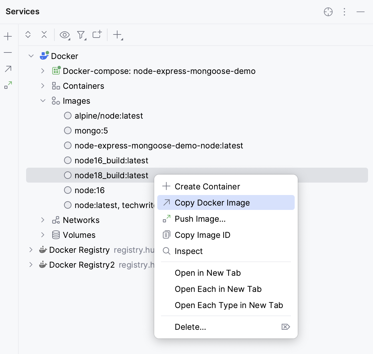Click the Docker whale icon next to Docker node

(x=44, y=56)
